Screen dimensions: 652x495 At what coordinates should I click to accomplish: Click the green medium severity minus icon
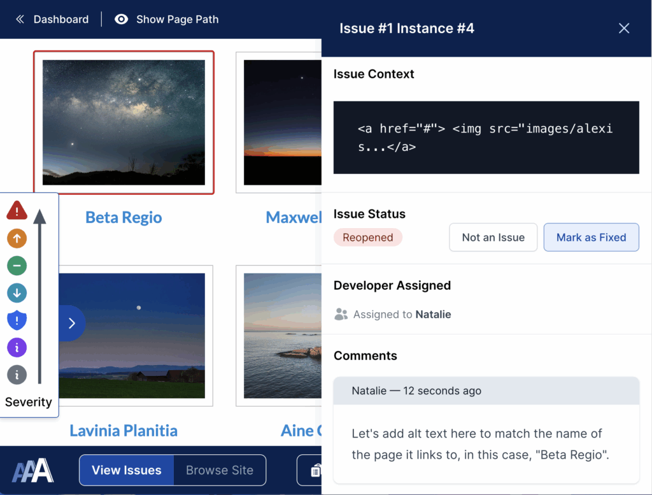point(17,265)
